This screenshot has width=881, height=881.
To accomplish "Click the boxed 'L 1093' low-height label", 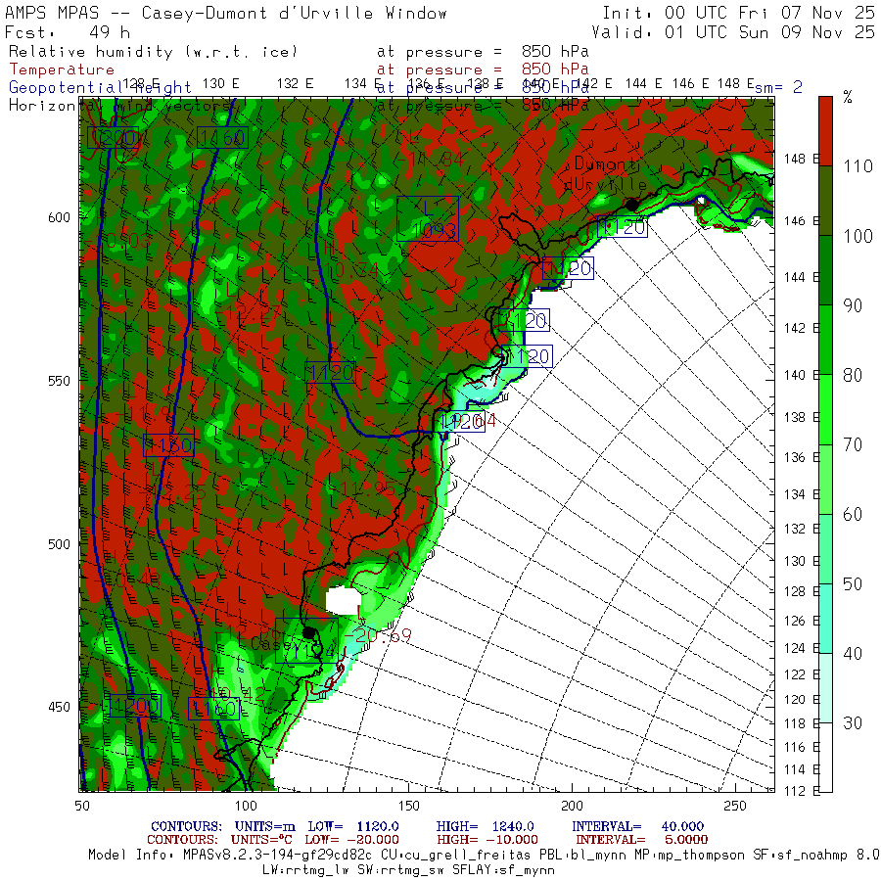I will [428, 219].
